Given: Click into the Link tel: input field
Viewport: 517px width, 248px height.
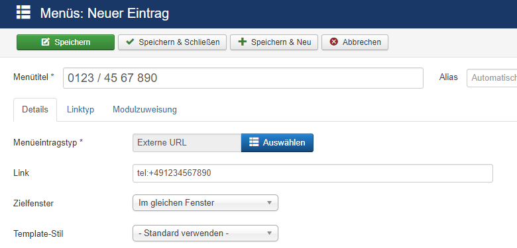Looking at the screenshot, I should pos(313,173).
